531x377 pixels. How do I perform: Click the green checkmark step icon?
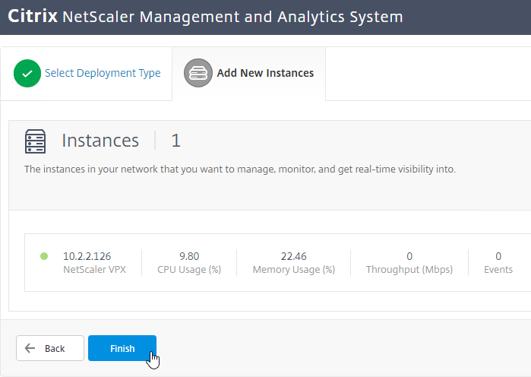click(x=27, y=73)
